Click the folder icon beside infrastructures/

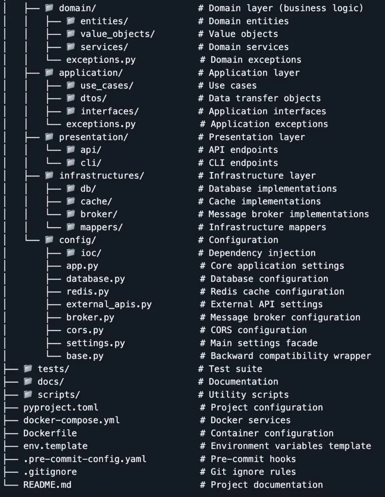(49, 175)
